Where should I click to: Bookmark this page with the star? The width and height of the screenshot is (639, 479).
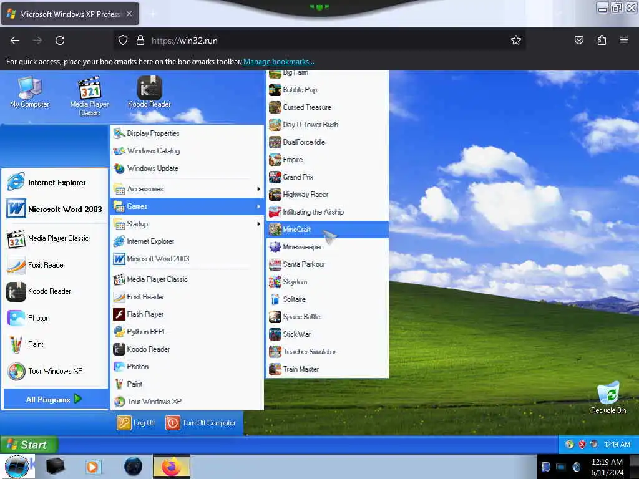(x=516, y=40)
